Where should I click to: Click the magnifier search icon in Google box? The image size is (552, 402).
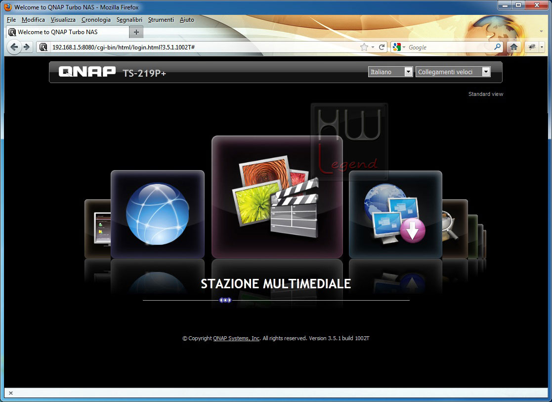(498, 47)
